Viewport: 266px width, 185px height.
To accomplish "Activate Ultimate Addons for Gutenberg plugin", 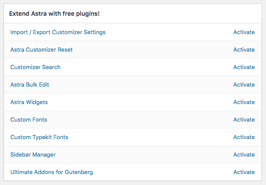I will point(244,172).
